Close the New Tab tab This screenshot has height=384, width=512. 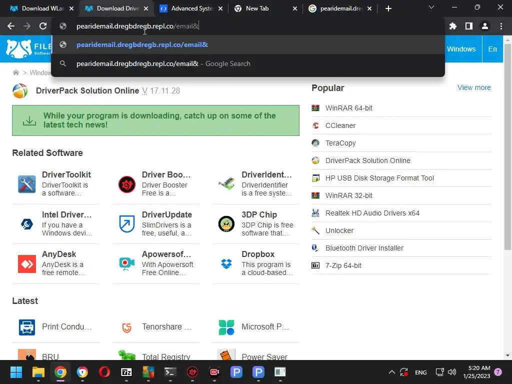point(295,8)
